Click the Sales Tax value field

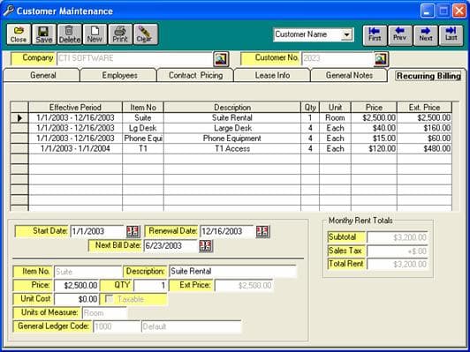pos(398,251)
